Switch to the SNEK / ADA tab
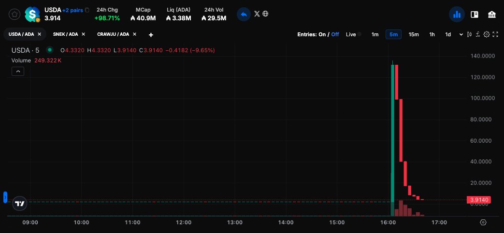Image resolution: width=504 pixels, height=233 pixels. [x=66, y=34]
